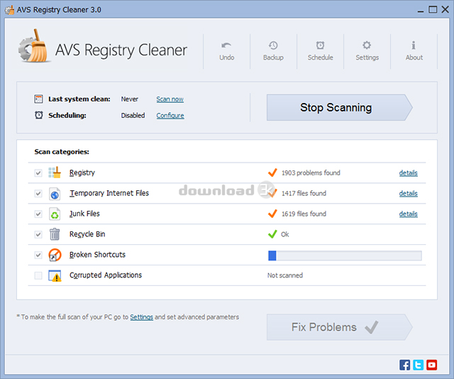The height and width of the screenshot is (379, 454).
Task: Uncheck the Broken Shortcuts checkbox
Action: pos(38,255)
